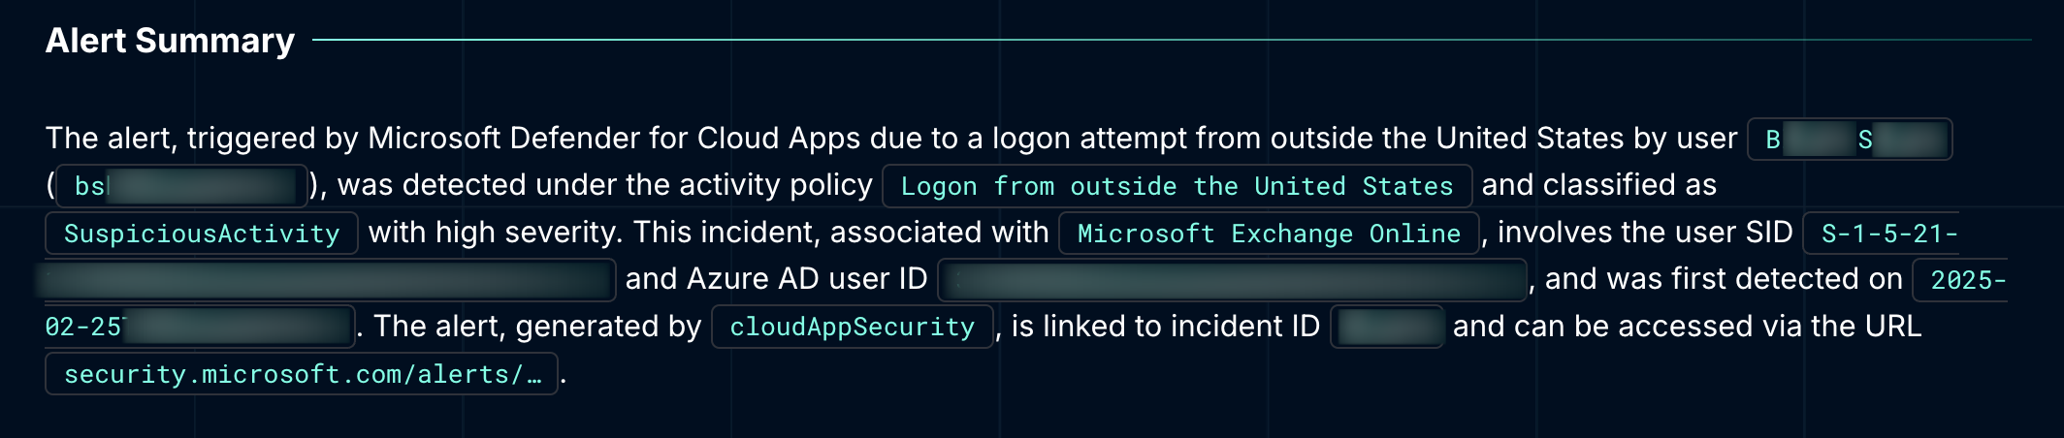
Task: Click the Microsoft Defender for Cloud Apps text
Action: (614, 139)
